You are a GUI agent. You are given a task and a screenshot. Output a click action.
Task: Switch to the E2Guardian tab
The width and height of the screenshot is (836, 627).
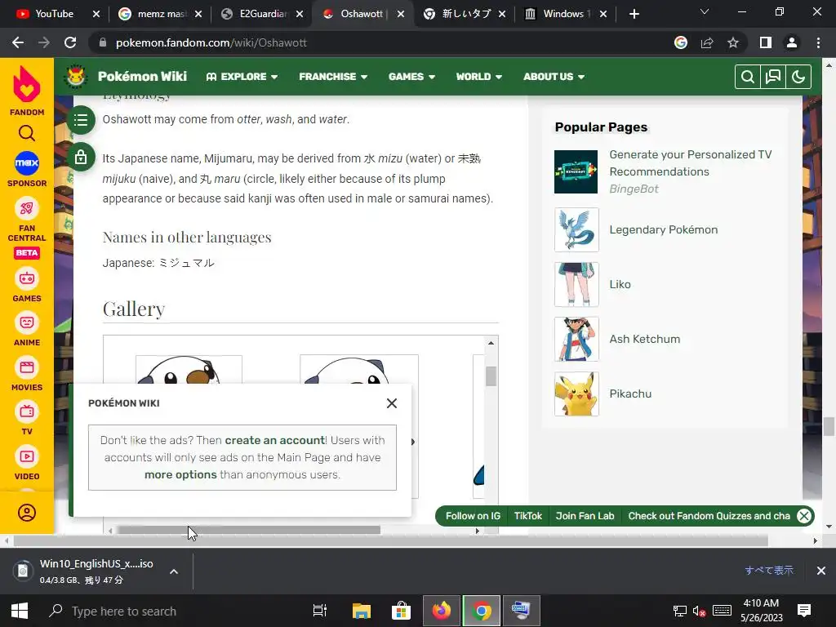click(x=261, y=14)
